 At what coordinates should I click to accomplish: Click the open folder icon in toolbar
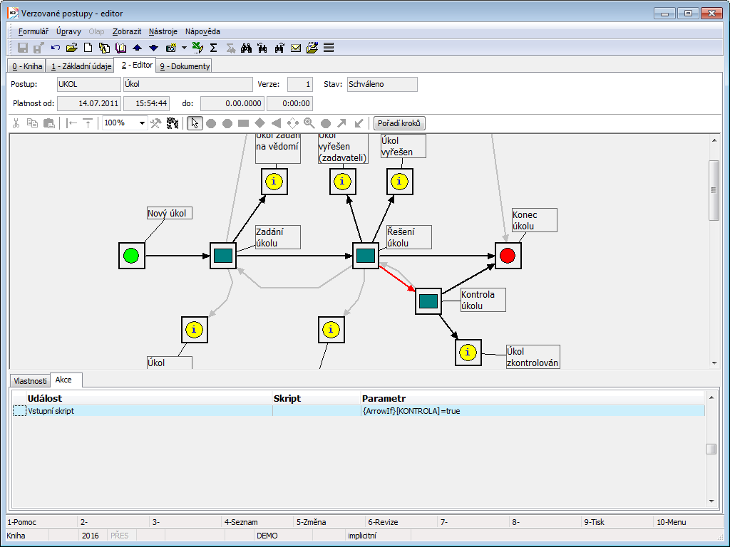click(x=71, y=48)
